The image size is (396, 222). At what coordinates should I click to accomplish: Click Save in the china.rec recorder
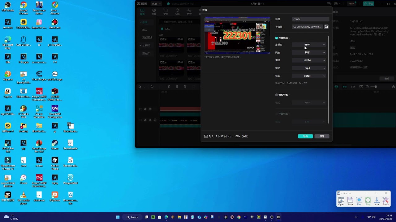coord(350,202)
